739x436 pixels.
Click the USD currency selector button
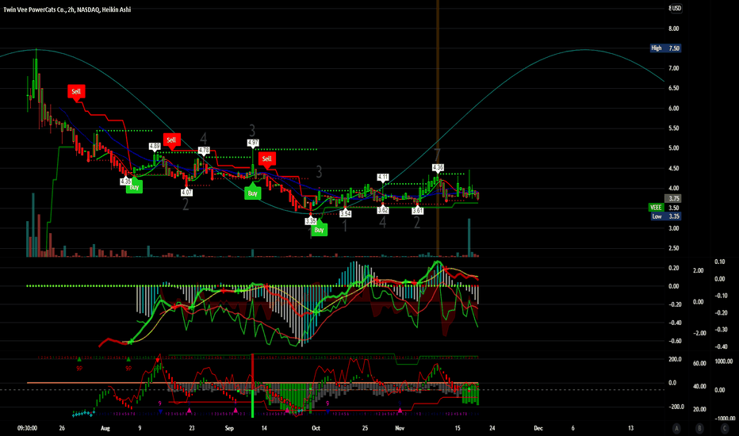[x=676, y=8]
